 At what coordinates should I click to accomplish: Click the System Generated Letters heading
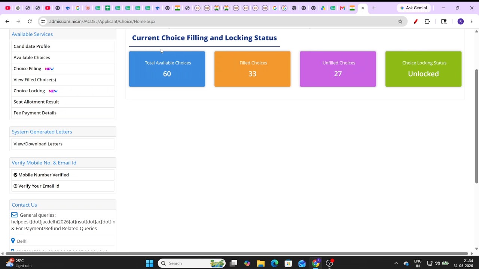tap(42, 132)
